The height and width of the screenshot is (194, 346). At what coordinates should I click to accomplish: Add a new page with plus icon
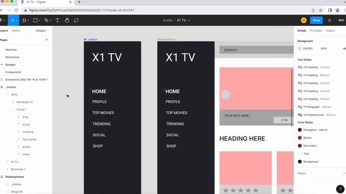coord(46,40)
